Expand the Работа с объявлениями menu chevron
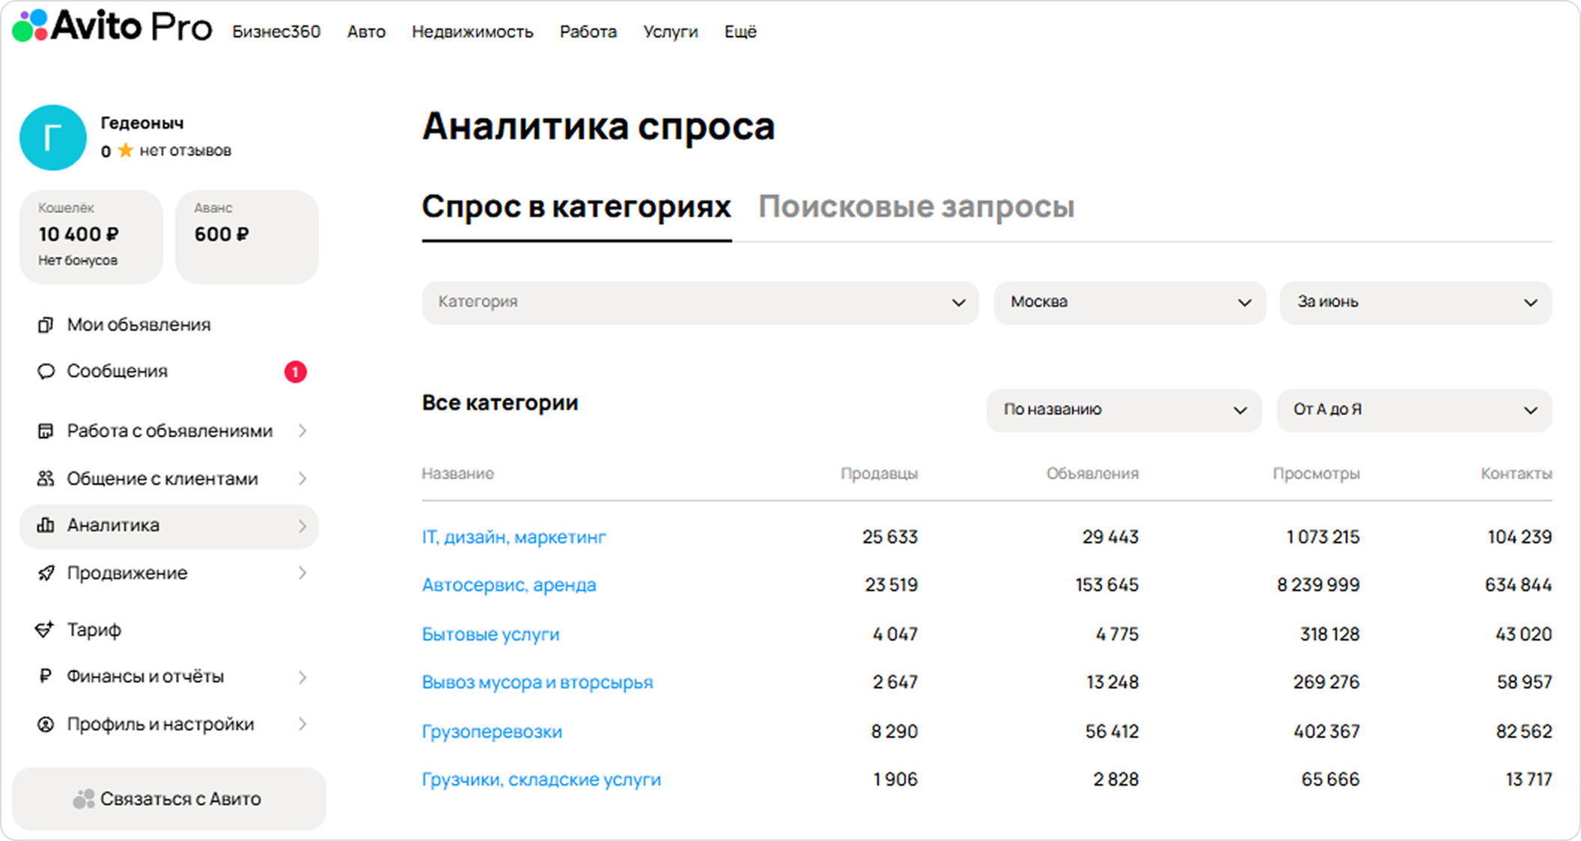 [302, 431]
